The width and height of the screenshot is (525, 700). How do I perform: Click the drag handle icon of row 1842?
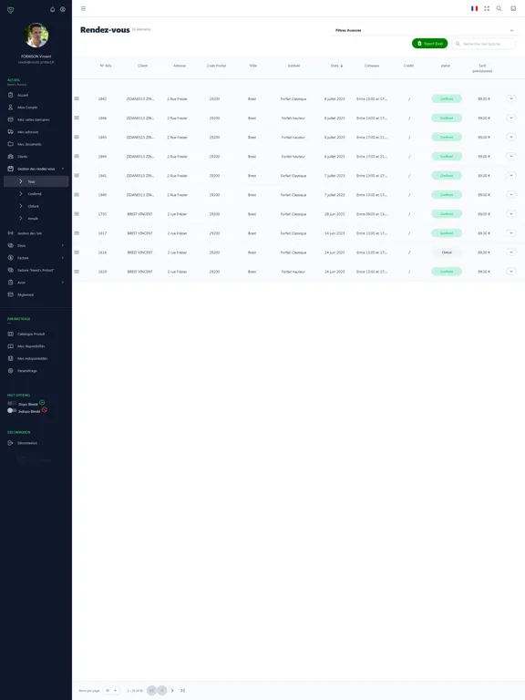click(77, 98)
